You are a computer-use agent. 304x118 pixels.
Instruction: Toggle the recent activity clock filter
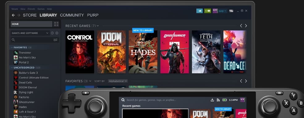point(52,33)
